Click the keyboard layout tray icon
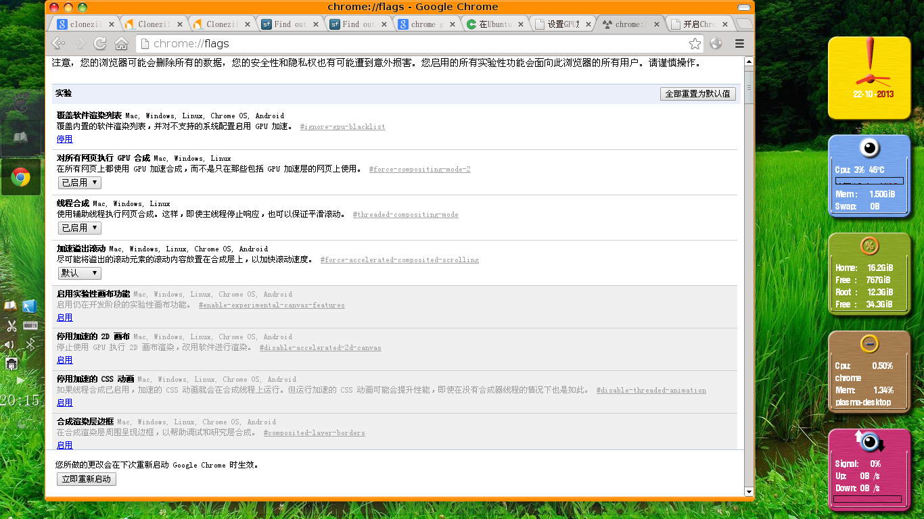 (x=30, y=326)
